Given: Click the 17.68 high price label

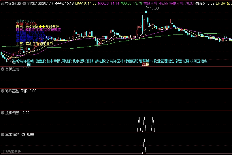Looking at the screenshot, I should (x=154, y=8).
